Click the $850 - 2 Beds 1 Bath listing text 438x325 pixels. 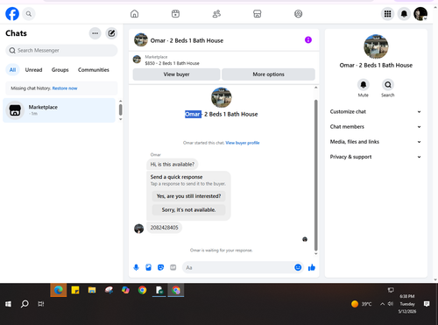click(172, 63)
